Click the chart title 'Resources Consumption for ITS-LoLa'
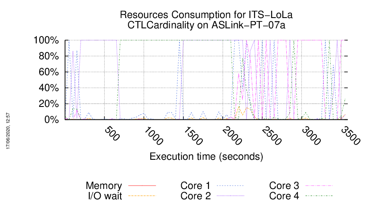This screenshot has height=204, width=366. pyautogui.click(x=206, y=15)
